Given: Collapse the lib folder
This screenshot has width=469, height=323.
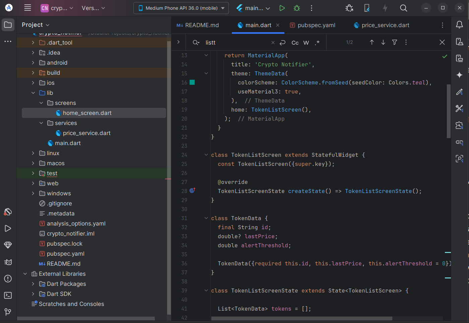Looking at the screenshot, I should pyautogui.click(x=33, y=93).
